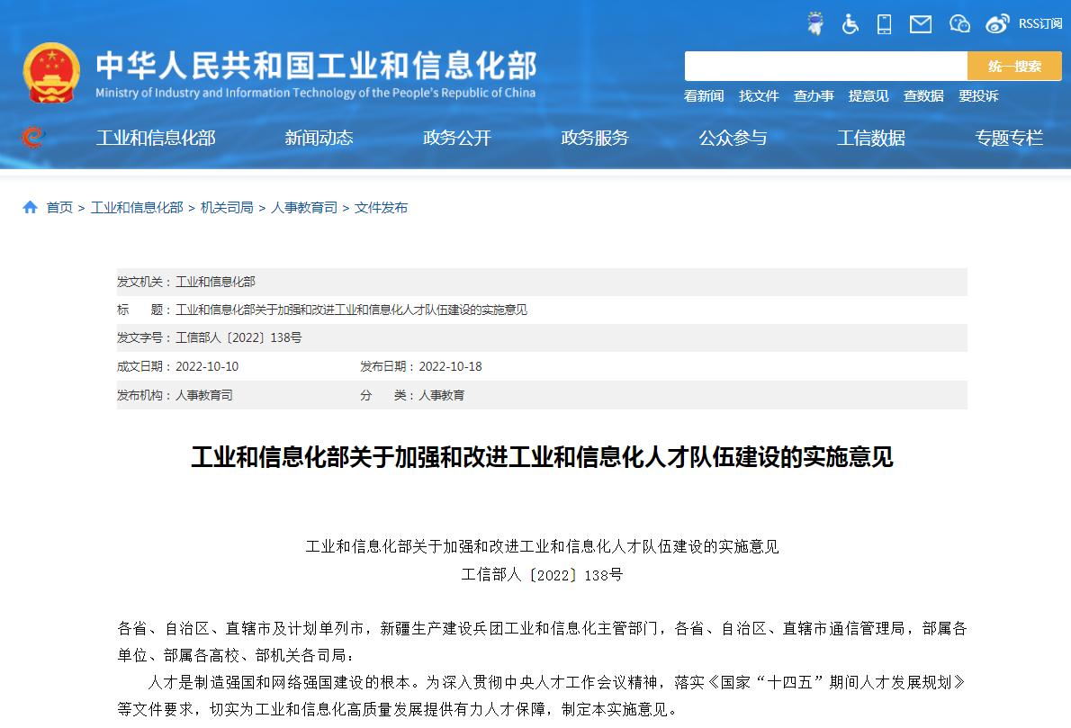This screenshot has height=728, width=1071.
Task: Click 工业和信息化部 breadcrumb link
Action: (x=137, y=208)
